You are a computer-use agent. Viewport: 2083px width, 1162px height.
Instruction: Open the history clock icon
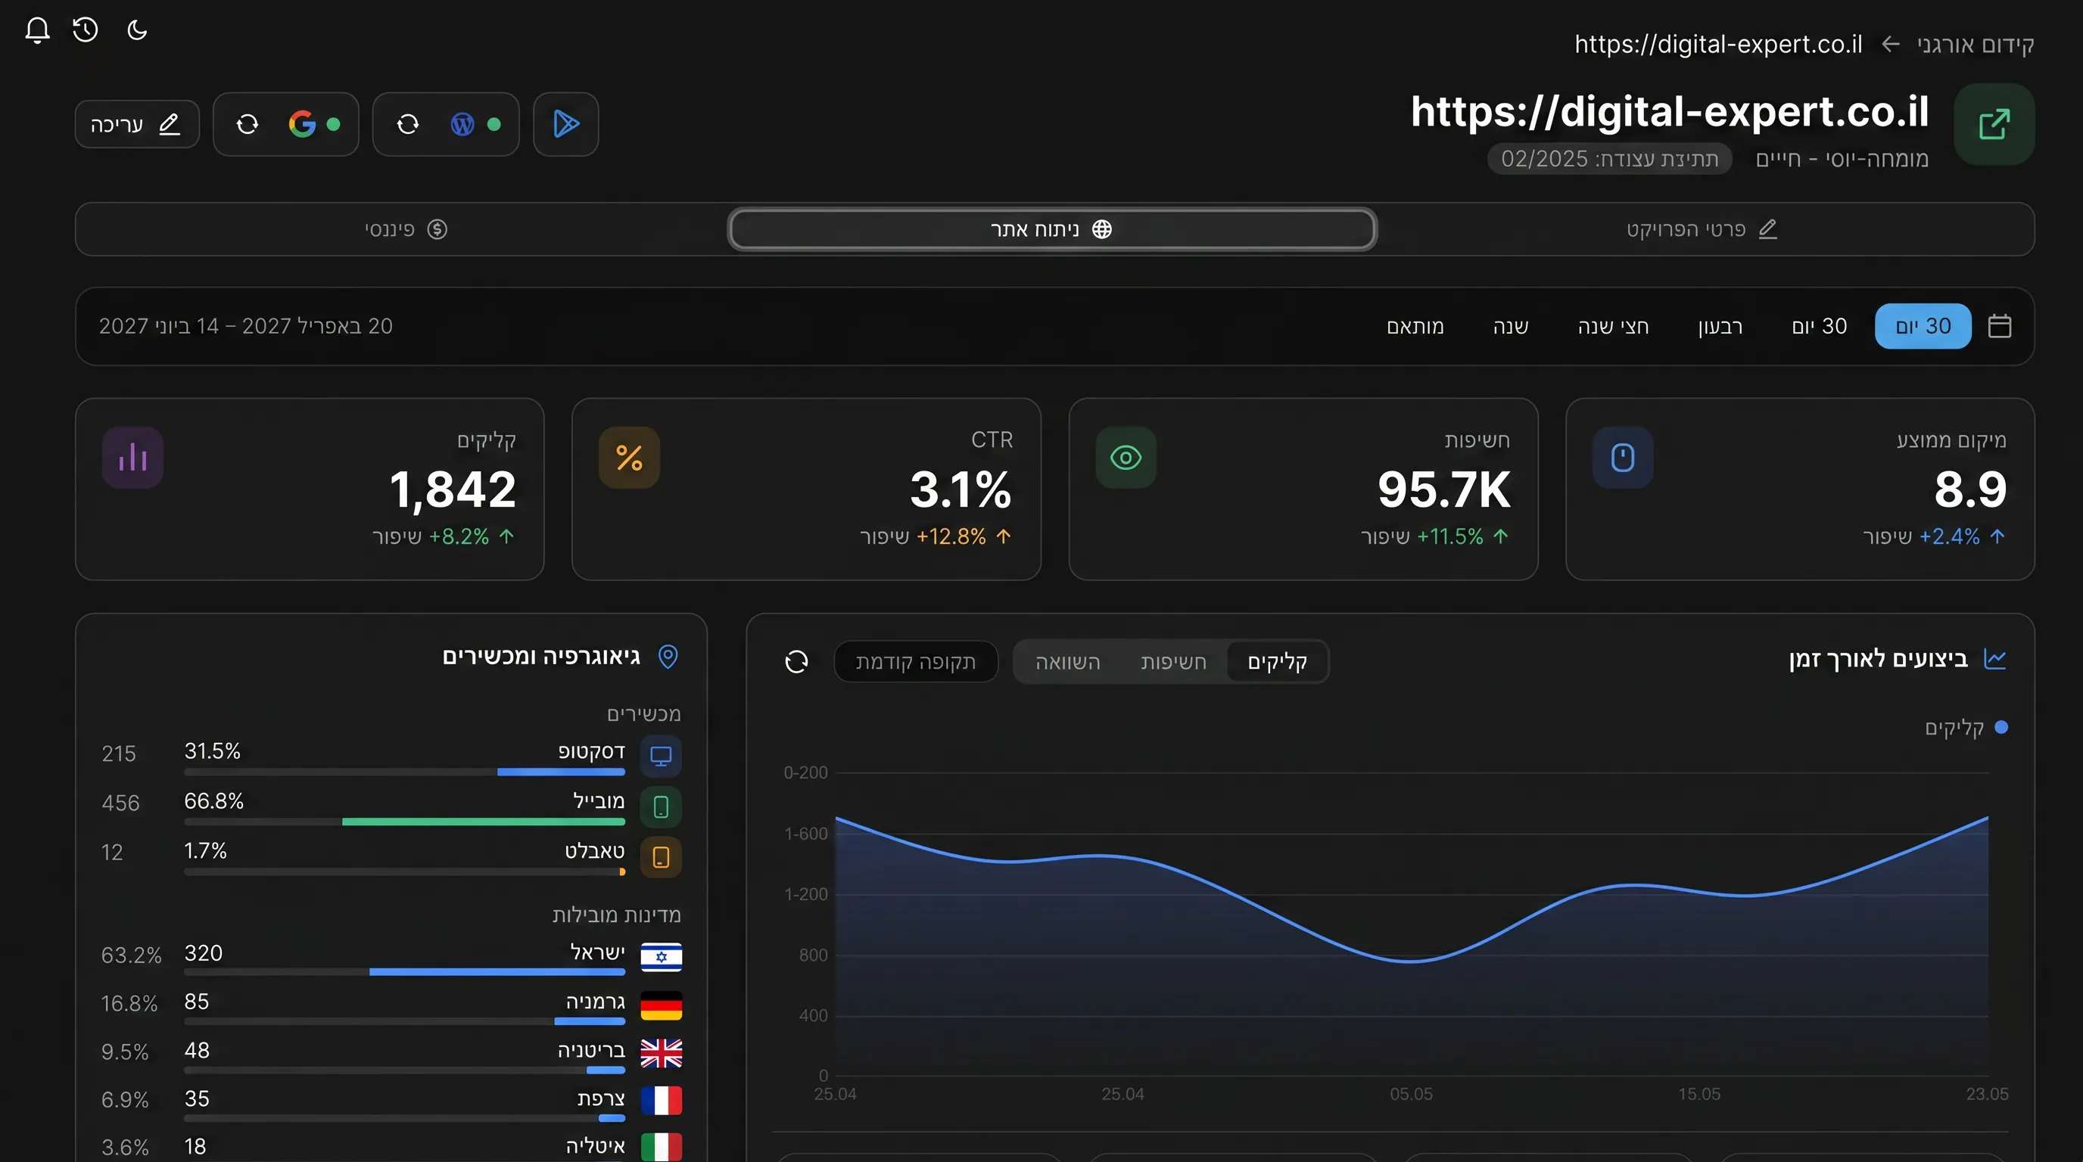click(86, 31)
